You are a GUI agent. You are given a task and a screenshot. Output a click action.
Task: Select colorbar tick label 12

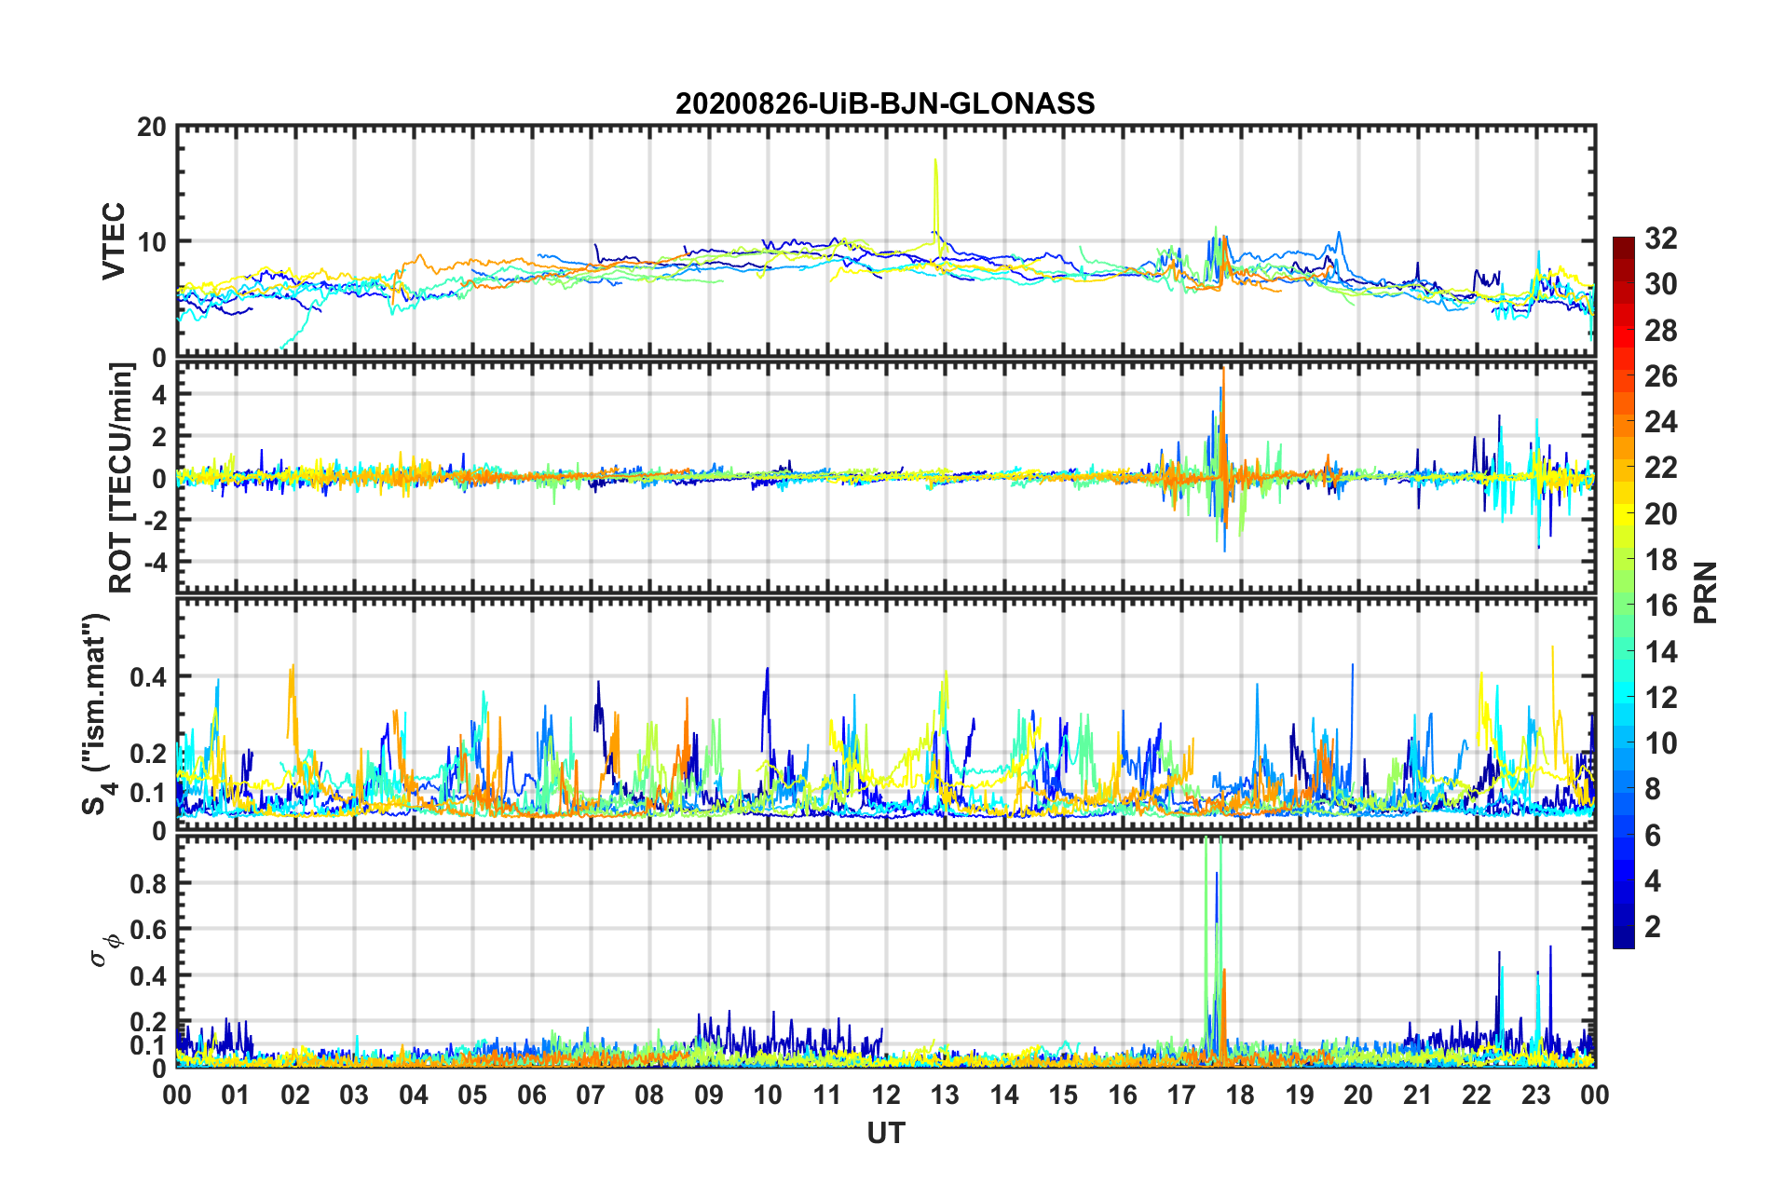1661,698
